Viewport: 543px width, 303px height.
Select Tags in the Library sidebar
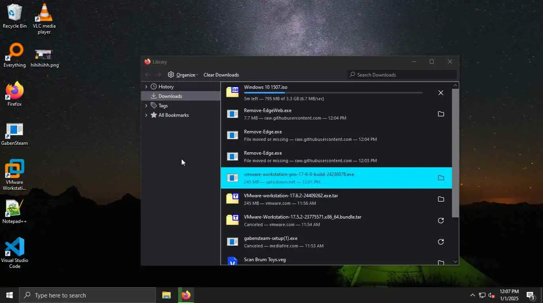163,105
